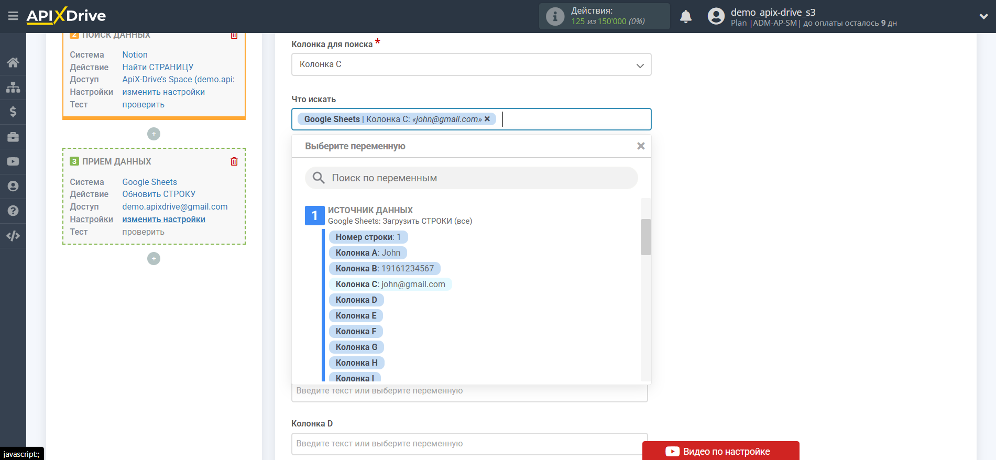This screenshot has height=460, width=996.
Task: Select variable Колонка E
Action: [x=356, y=315]
